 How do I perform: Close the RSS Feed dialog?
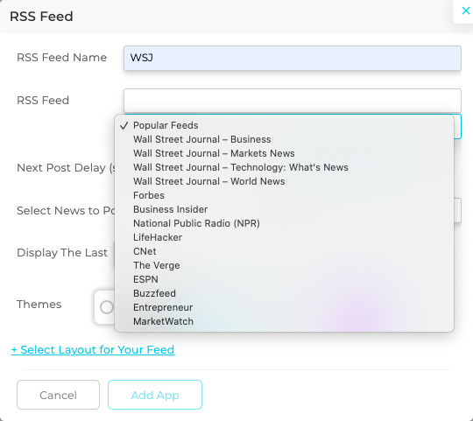click(x=465, y=11)
